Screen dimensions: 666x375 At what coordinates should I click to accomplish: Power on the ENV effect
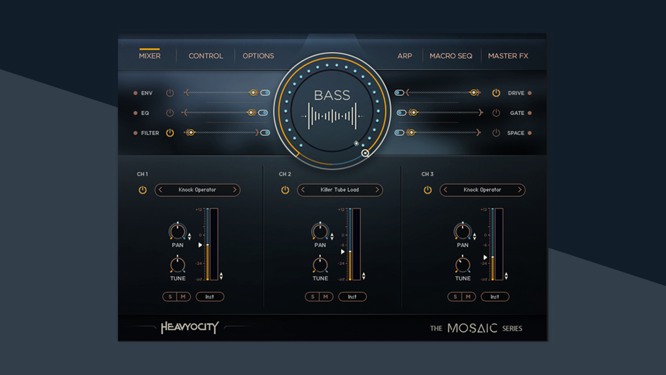170,93
